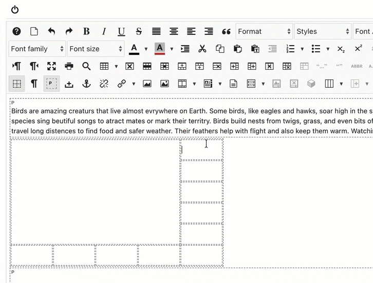Image resolution: width=373 pixels, height=283 pixels.
Task: Toggle the visual aids grid button
Action: [x=16, y=84]
